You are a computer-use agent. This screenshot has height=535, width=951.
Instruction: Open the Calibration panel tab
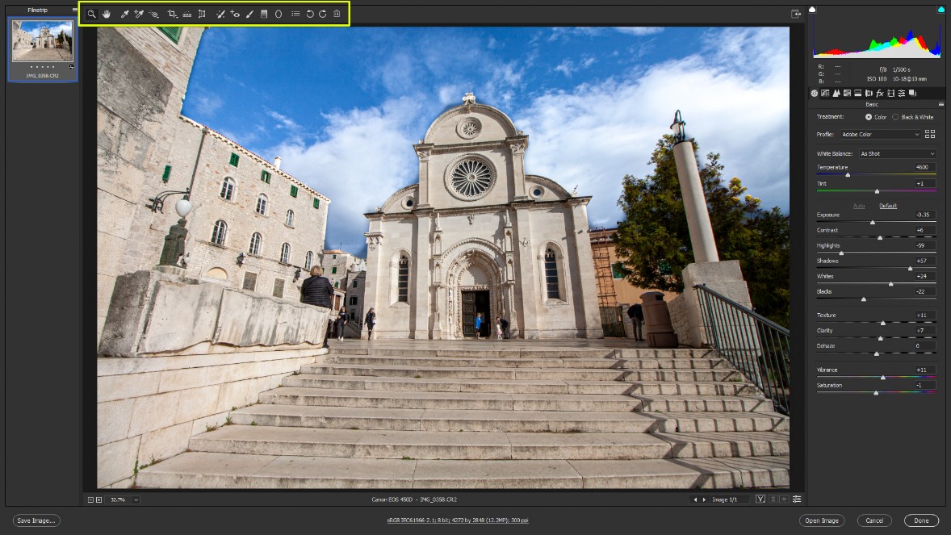coord(890,94)
